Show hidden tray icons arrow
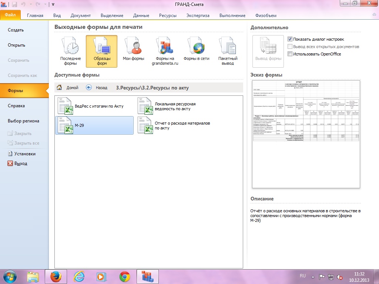Viewport: 379px width, 284px height. [312, 276]
